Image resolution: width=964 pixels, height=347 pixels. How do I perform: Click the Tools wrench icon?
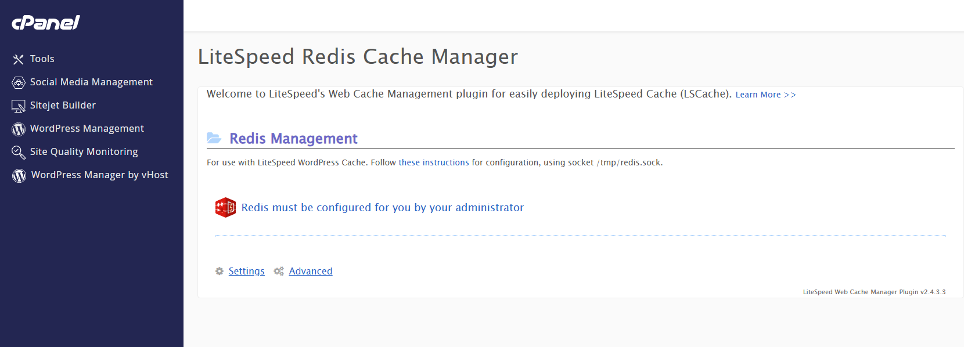[19, 59]
